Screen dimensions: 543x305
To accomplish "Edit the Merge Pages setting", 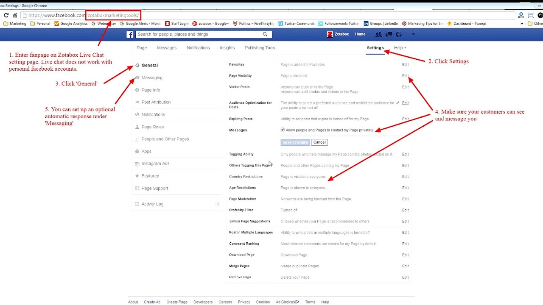I will pyautogui.click(x=405, y=266).
